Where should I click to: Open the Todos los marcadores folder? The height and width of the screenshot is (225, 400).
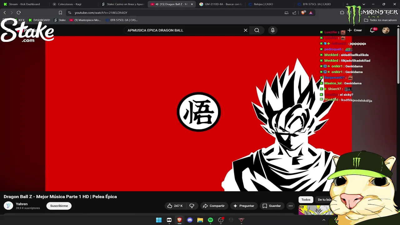tap(380, 20)
